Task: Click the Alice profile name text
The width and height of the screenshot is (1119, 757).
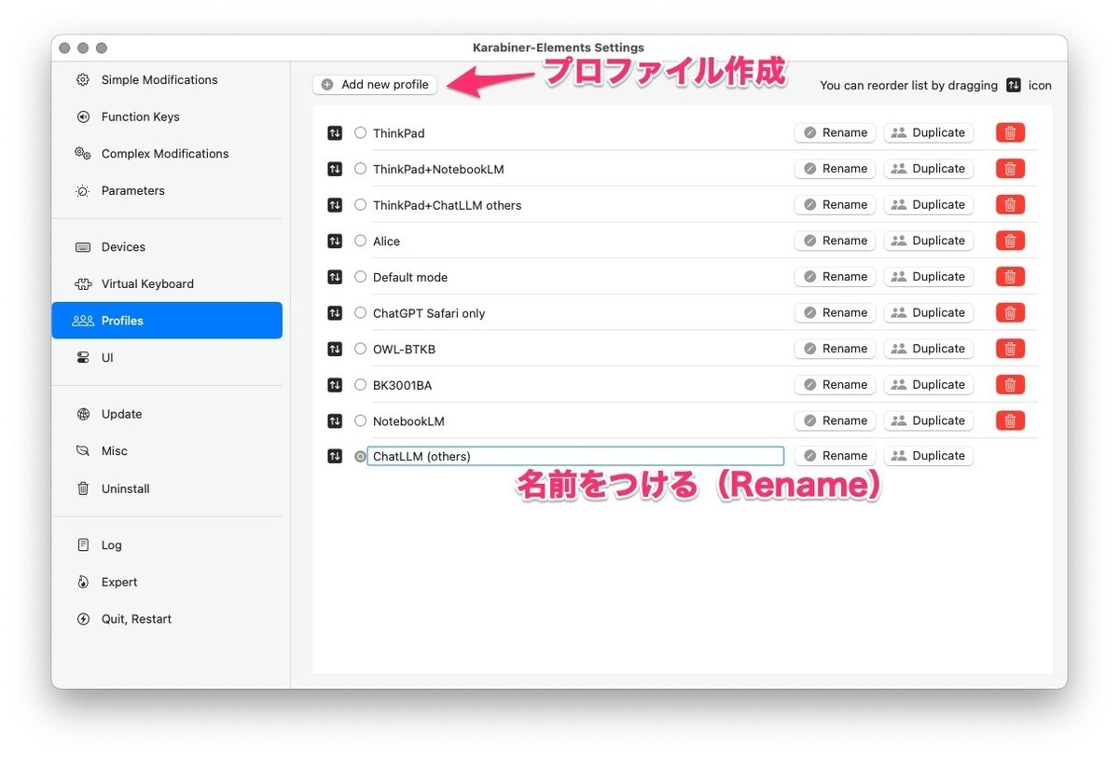Action: [x=386, y=241]
